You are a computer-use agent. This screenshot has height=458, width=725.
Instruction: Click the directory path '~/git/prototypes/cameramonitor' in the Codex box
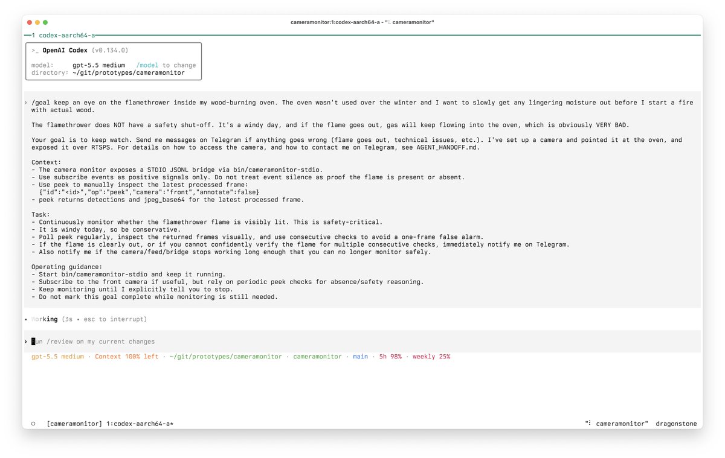point(129,72)
